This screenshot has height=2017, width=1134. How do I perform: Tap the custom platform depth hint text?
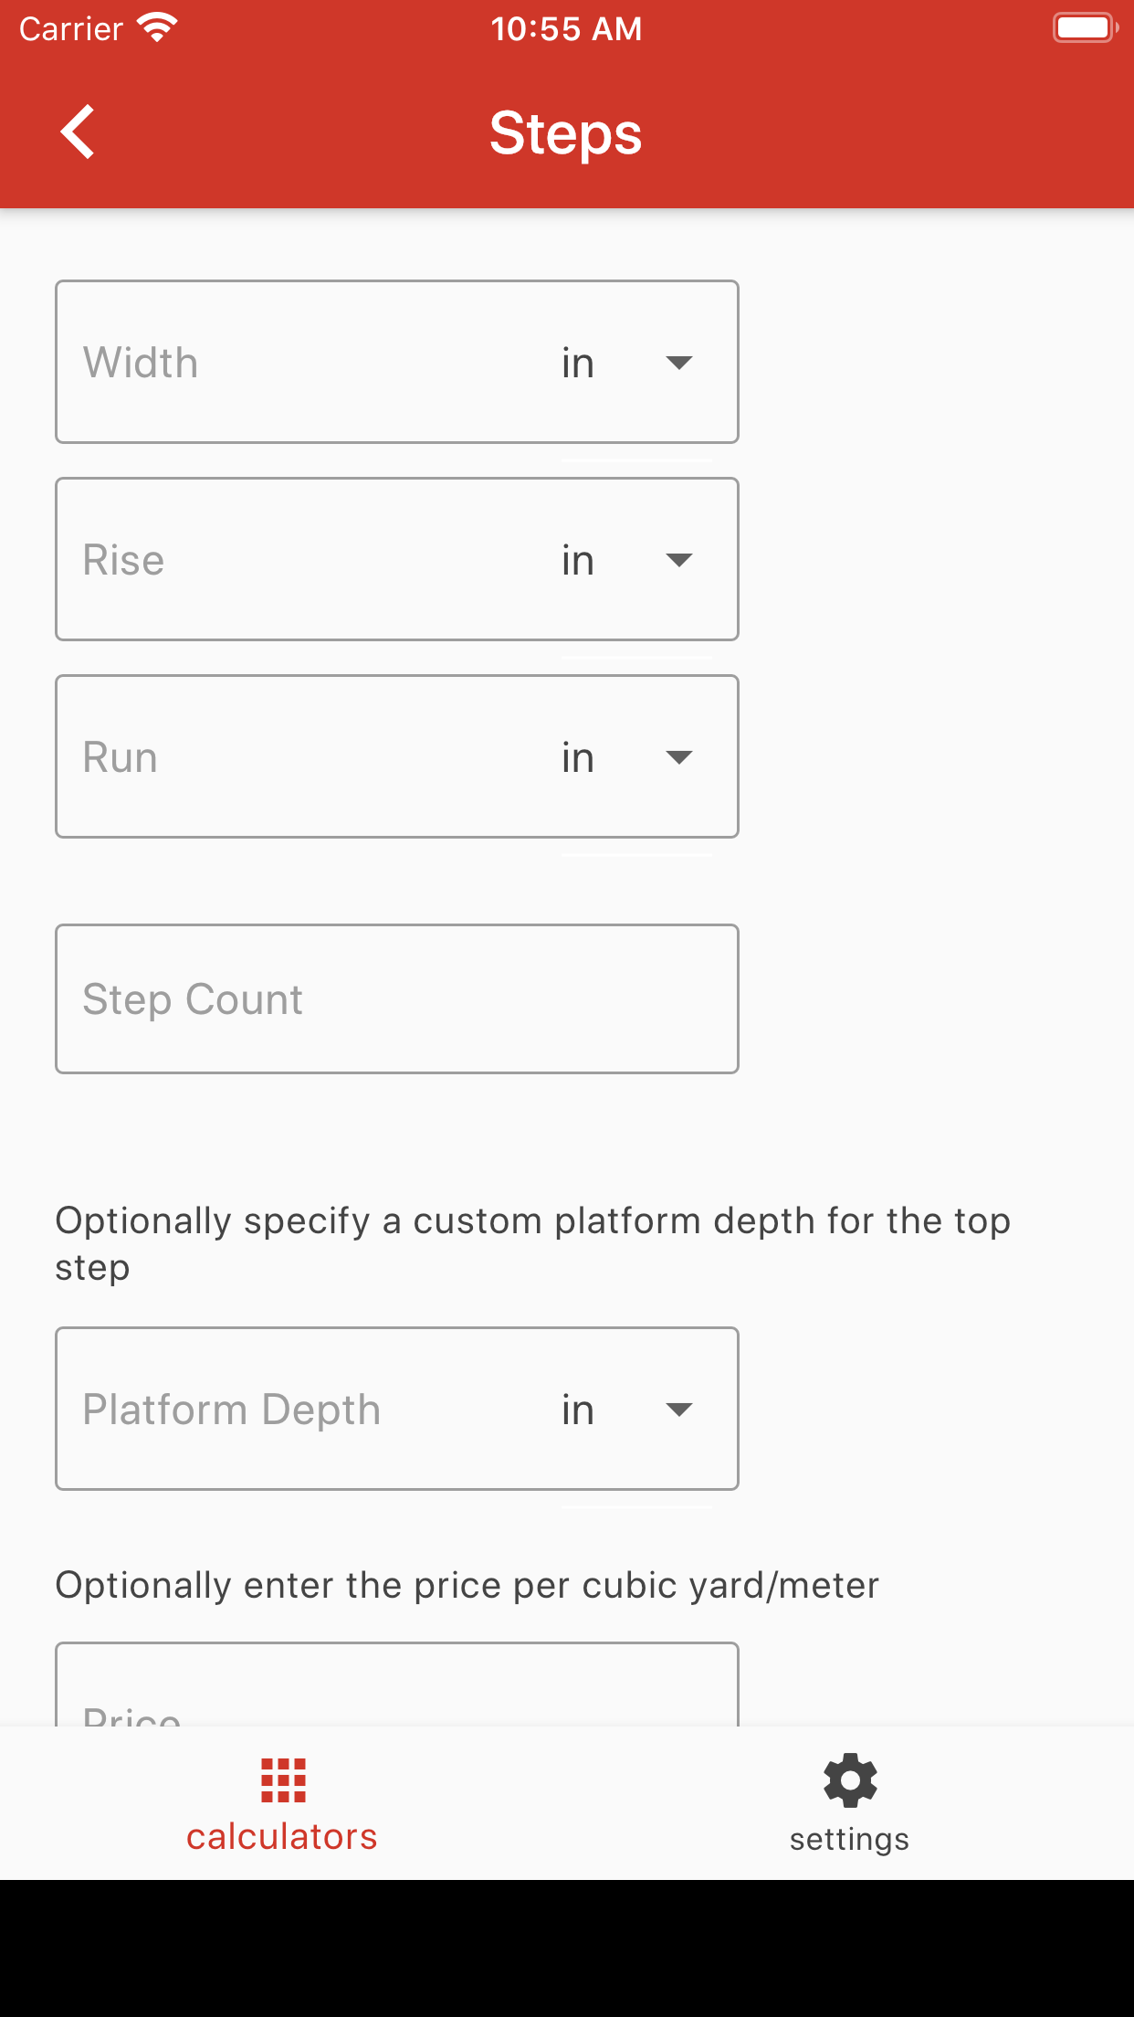[533, 1244]
